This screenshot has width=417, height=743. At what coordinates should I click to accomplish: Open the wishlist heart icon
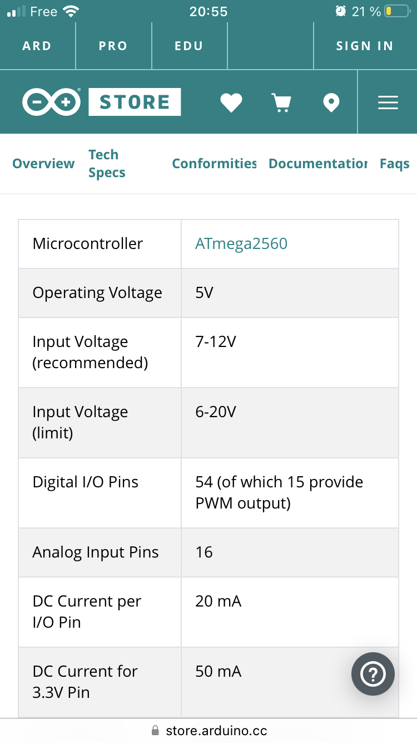[231, 102]
